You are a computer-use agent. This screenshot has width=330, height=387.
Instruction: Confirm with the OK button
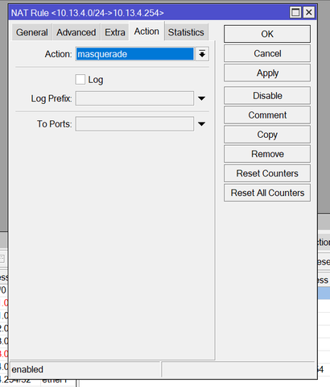point(267,34)
